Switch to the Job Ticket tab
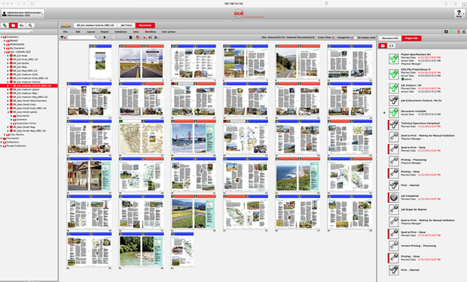 tap(126, 25)
